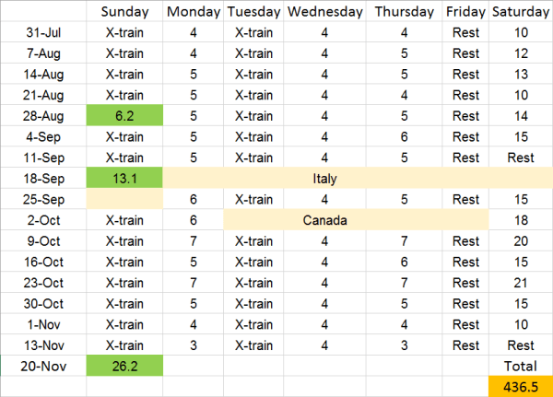The image size is (553, 397).
Task: Select the Sunday column header cell
Action: point(124,12)
